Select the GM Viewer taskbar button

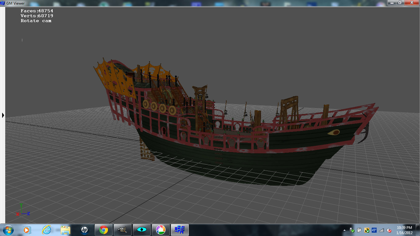pos(180,230)
